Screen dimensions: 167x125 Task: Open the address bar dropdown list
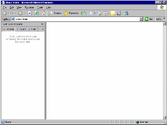click(x=141, y=19)
